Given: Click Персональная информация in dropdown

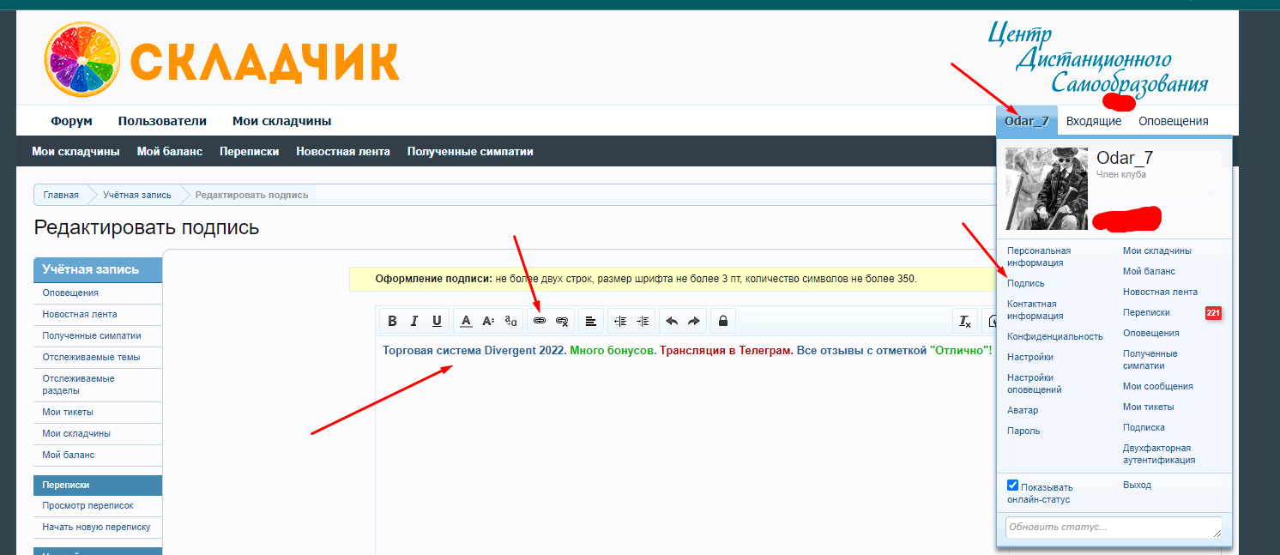Looking at the screenshot, I should coord(1039,256).
